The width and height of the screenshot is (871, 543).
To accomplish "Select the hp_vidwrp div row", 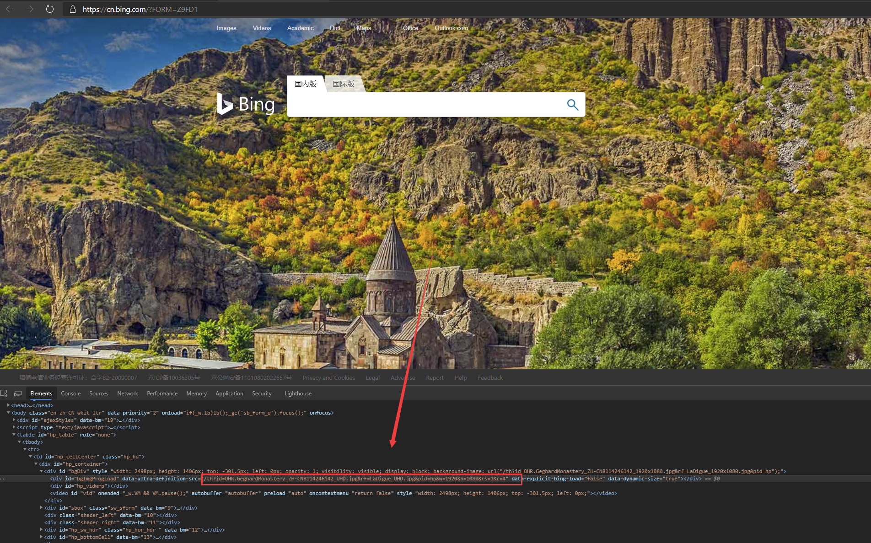I will pyautogui.click(x=89, y=486).
